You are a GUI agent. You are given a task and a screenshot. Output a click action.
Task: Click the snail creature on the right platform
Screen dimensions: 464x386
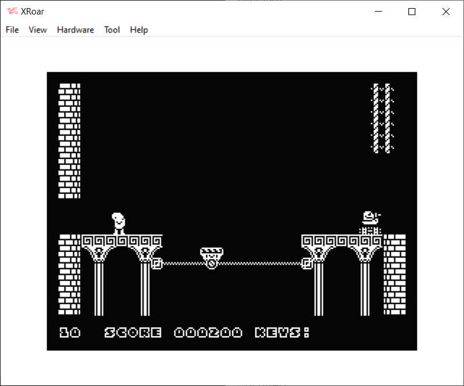371,218
